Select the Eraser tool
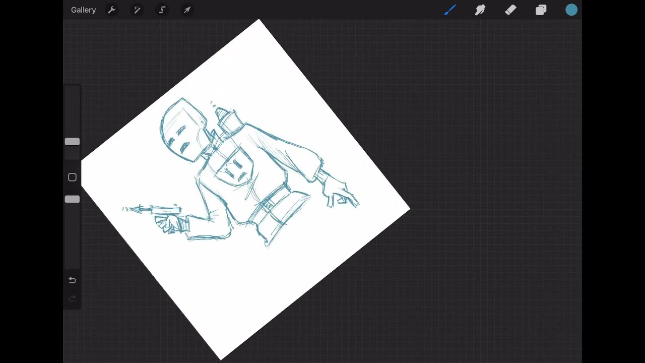Image resolution: width=645 pixels, height=363 pixels. pos(510,10)
